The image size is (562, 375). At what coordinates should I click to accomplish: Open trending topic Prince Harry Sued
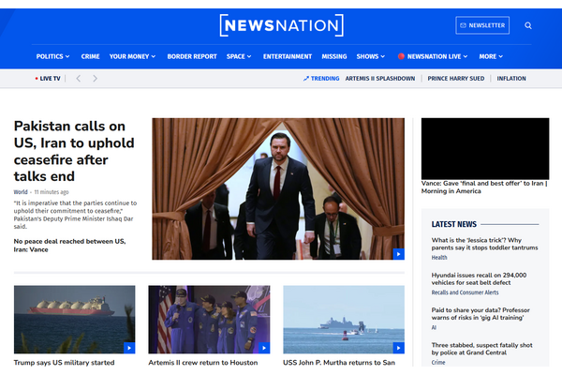(x=456, y=78)
